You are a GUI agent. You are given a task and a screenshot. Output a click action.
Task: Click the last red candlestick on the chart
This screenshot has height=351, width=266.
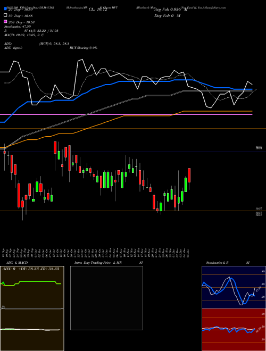click(x=189, y=175)
